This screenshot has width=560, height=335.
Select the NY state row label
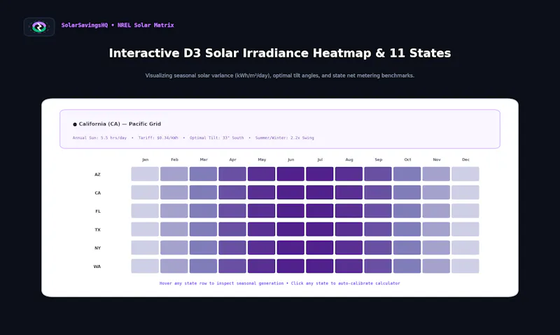click(97, 248)
